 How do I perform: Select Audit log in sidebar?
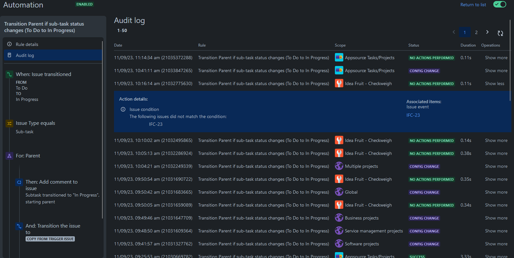(x=53, y=56)
